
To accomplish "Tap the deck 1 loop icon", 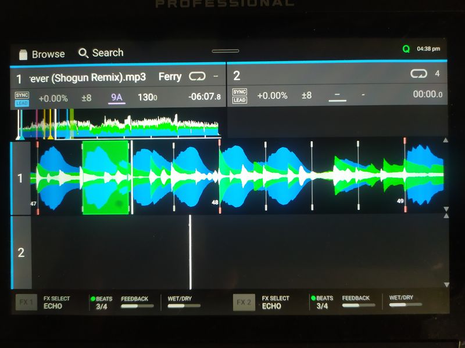I will coord(197,76).
